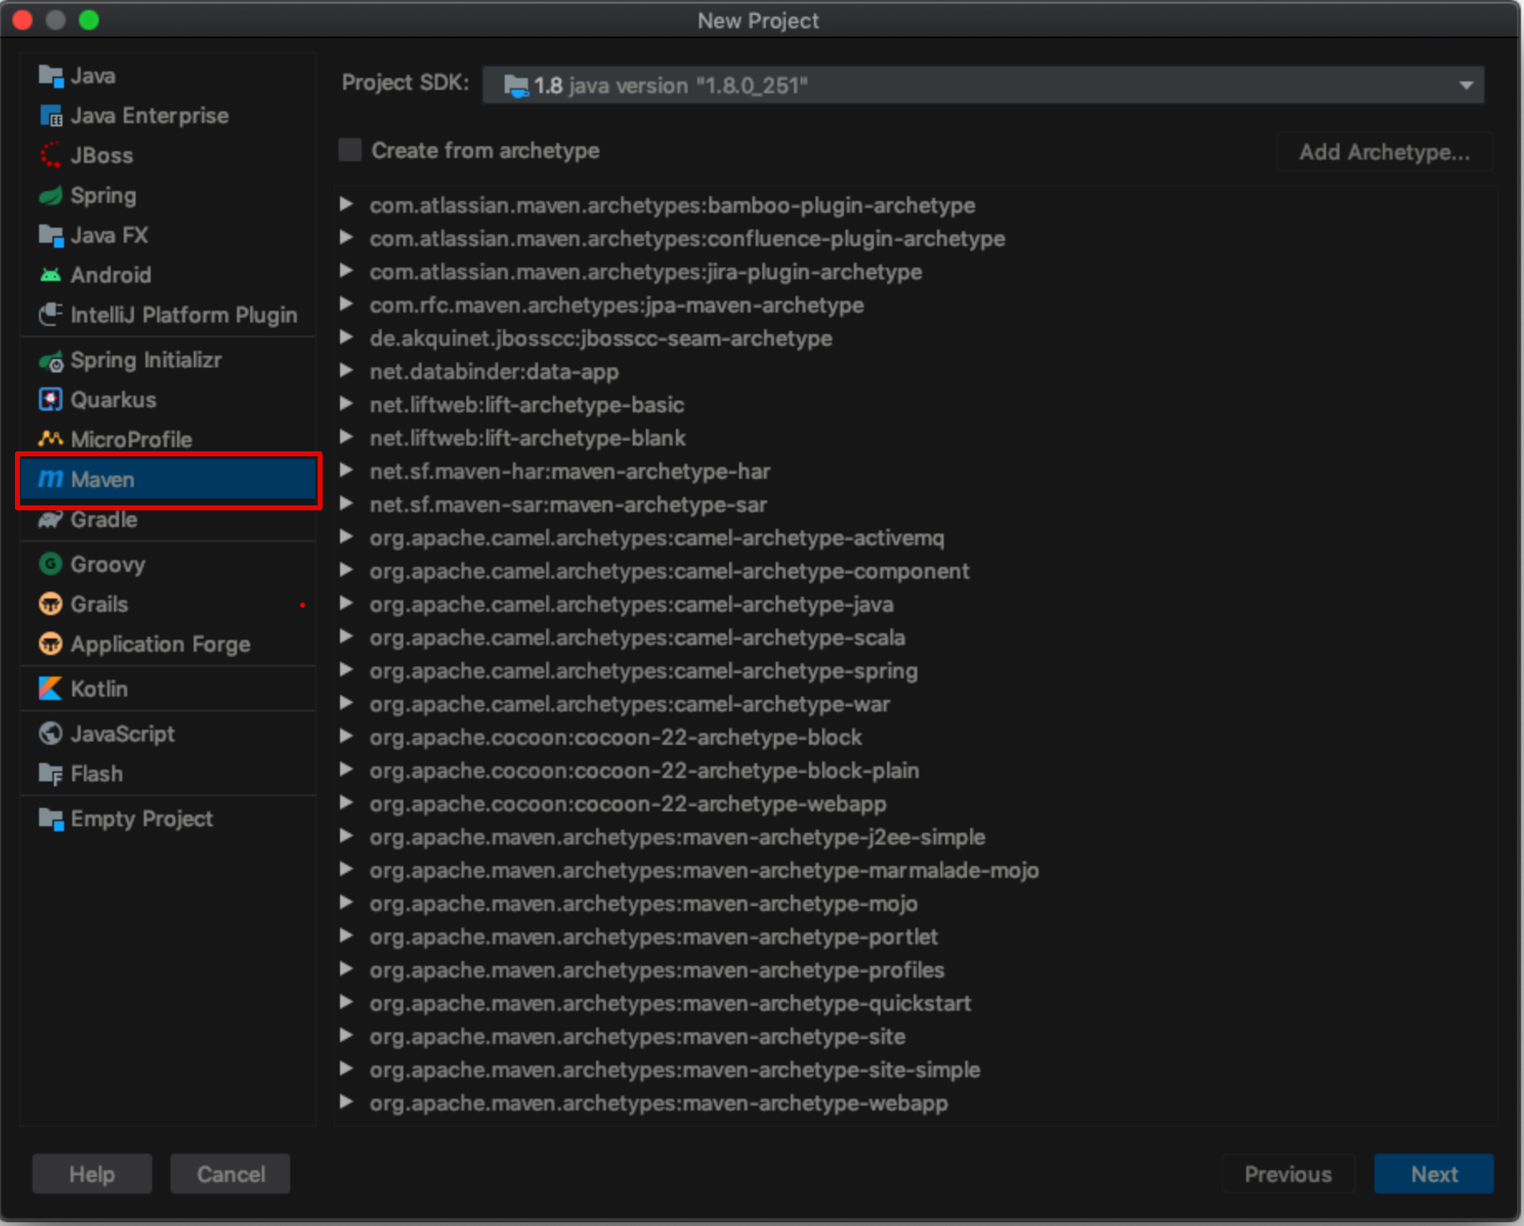This screenshot has height=1226, width=1524.
Task: Click the Java folder icon
Action: [x=51, y=76]
